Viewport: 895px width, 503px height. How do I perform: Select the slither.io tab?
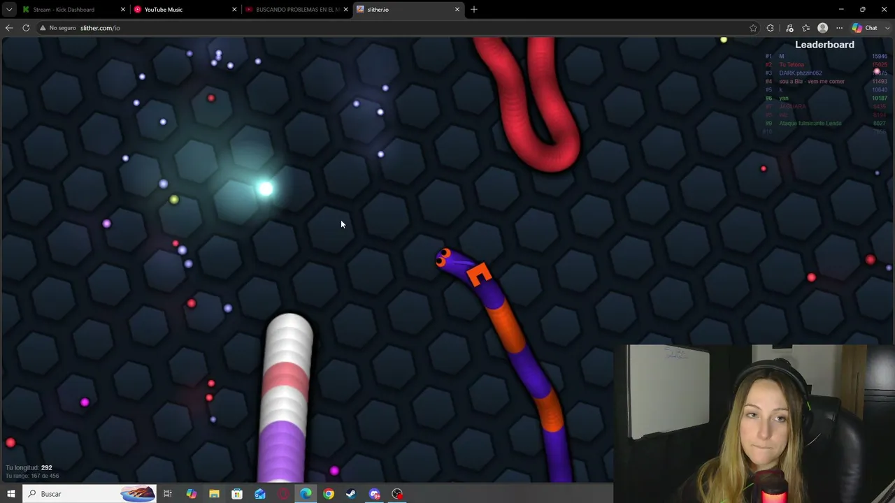[x=408, y=10]
